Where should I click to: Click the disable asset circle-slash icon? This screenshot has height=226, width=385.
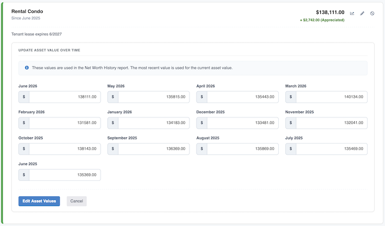click(x=372, y=13)
